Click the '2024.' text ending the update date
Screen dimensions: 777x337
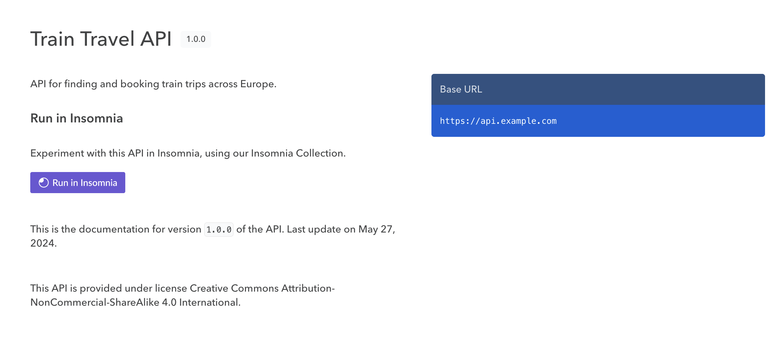pyautogui.click(x=43, y=243)
